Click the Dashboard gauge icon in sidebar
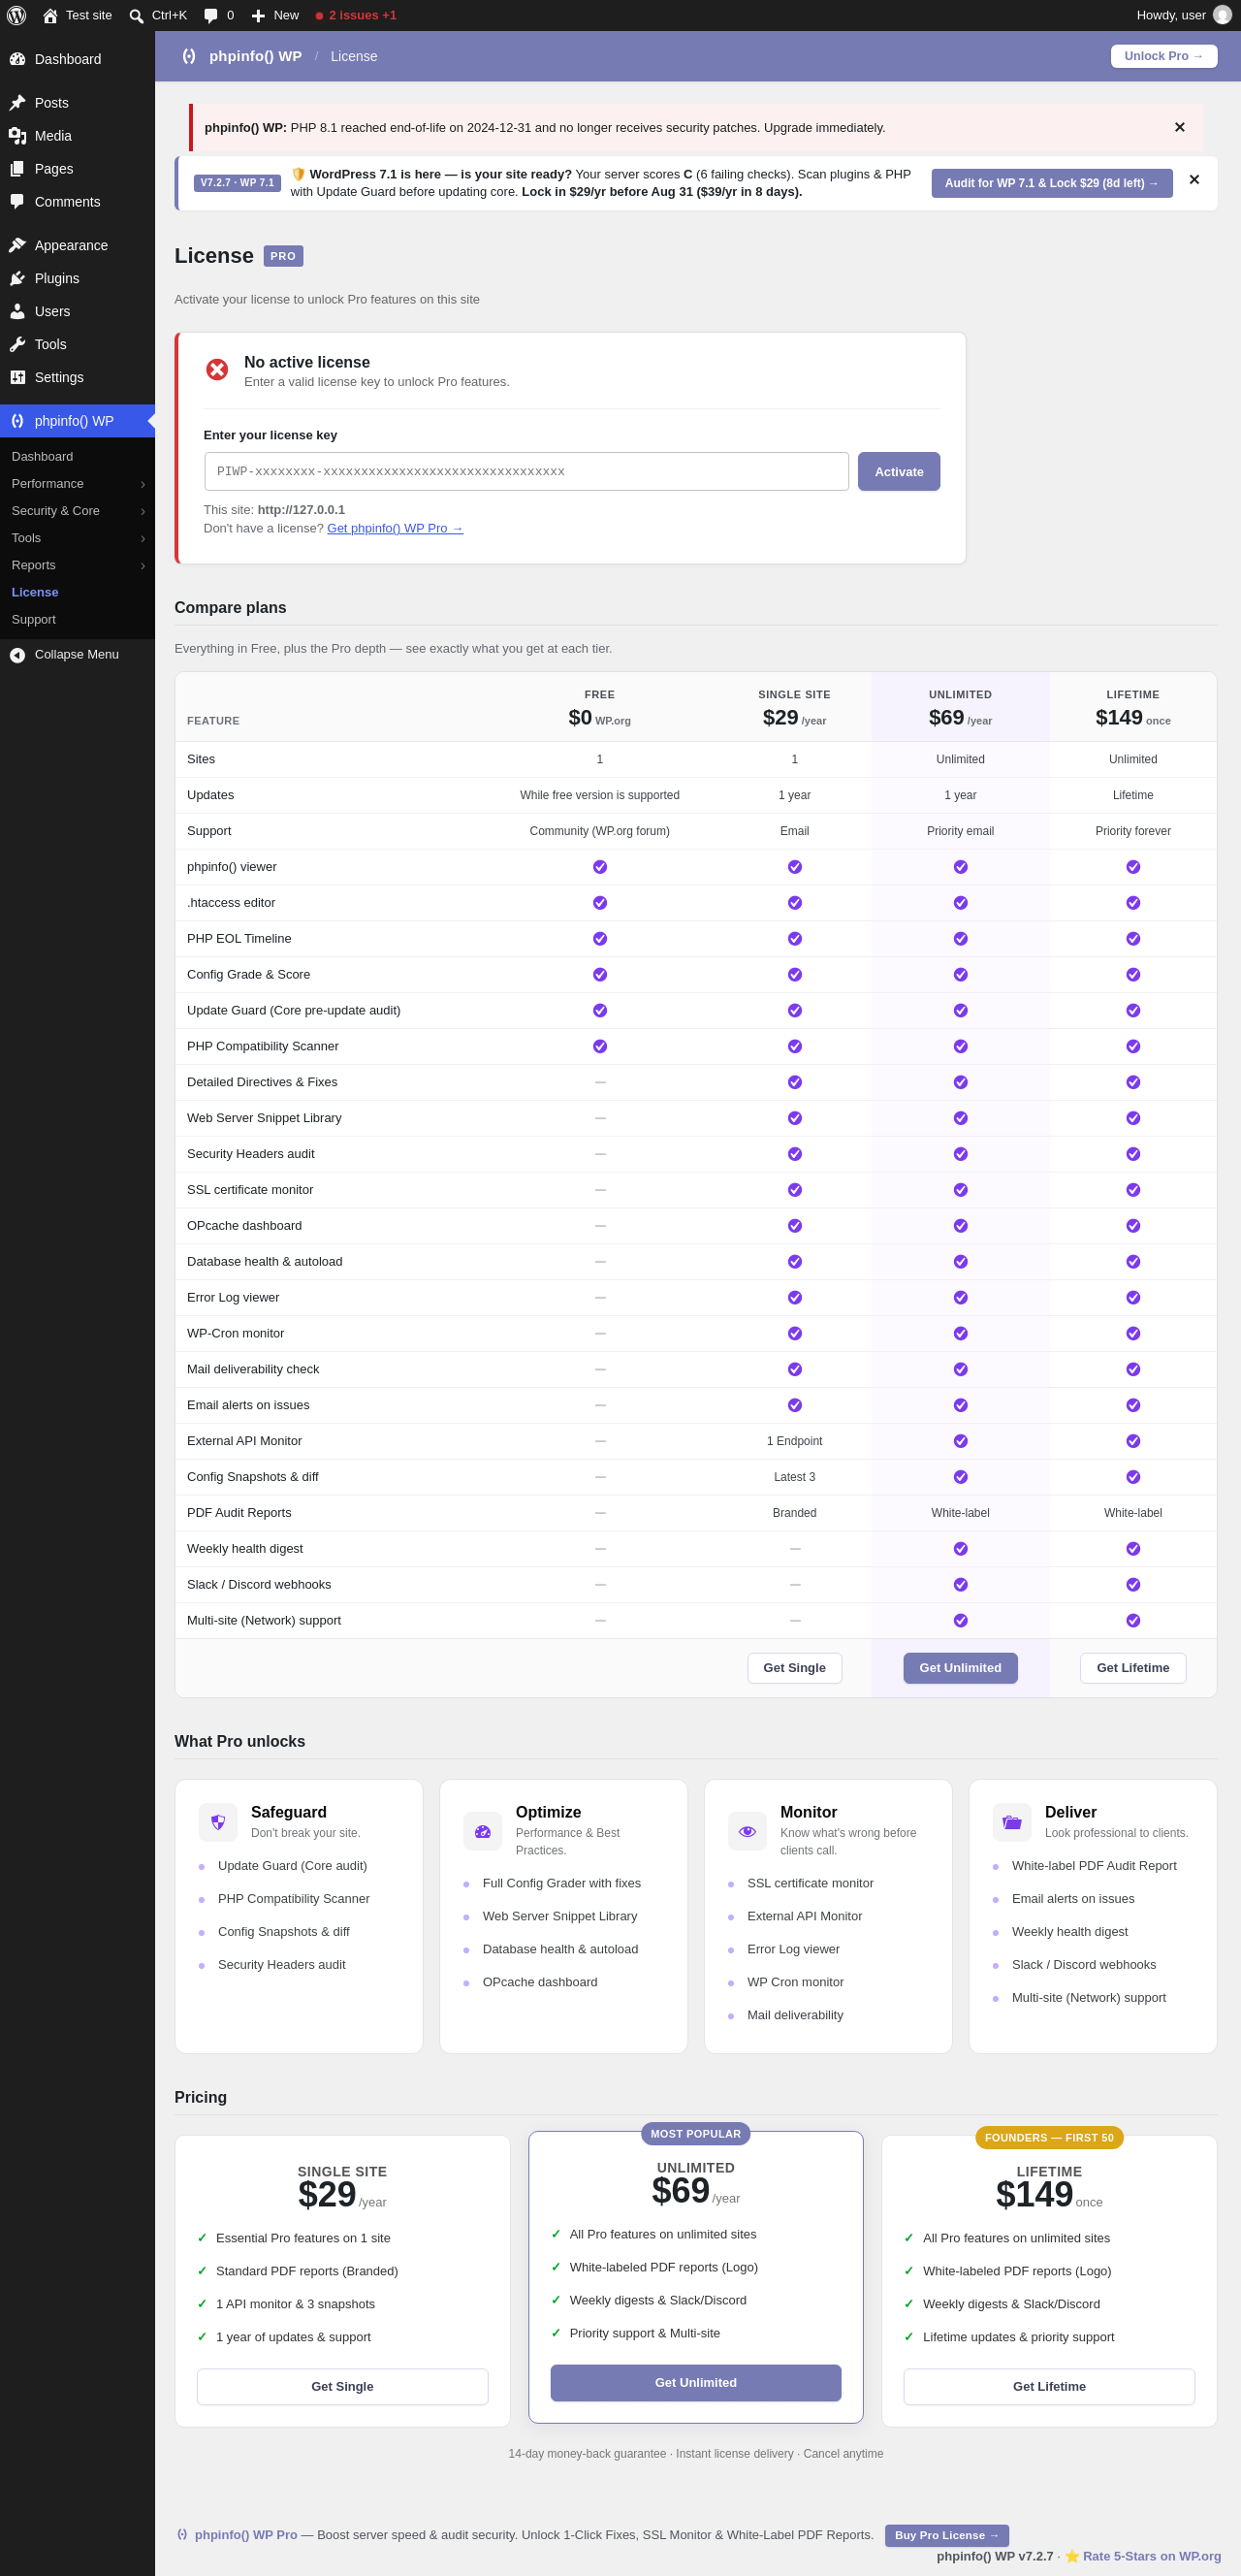Screen dimensions: 1241x2576 (x=17, y=59)
